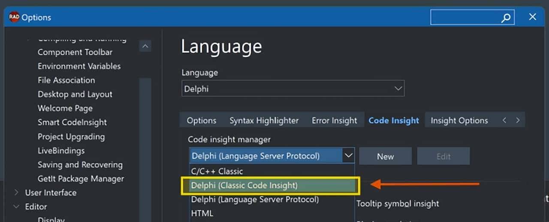Collapse the Editor tree node
549x222 pixels.
click(x=17, y=207)
